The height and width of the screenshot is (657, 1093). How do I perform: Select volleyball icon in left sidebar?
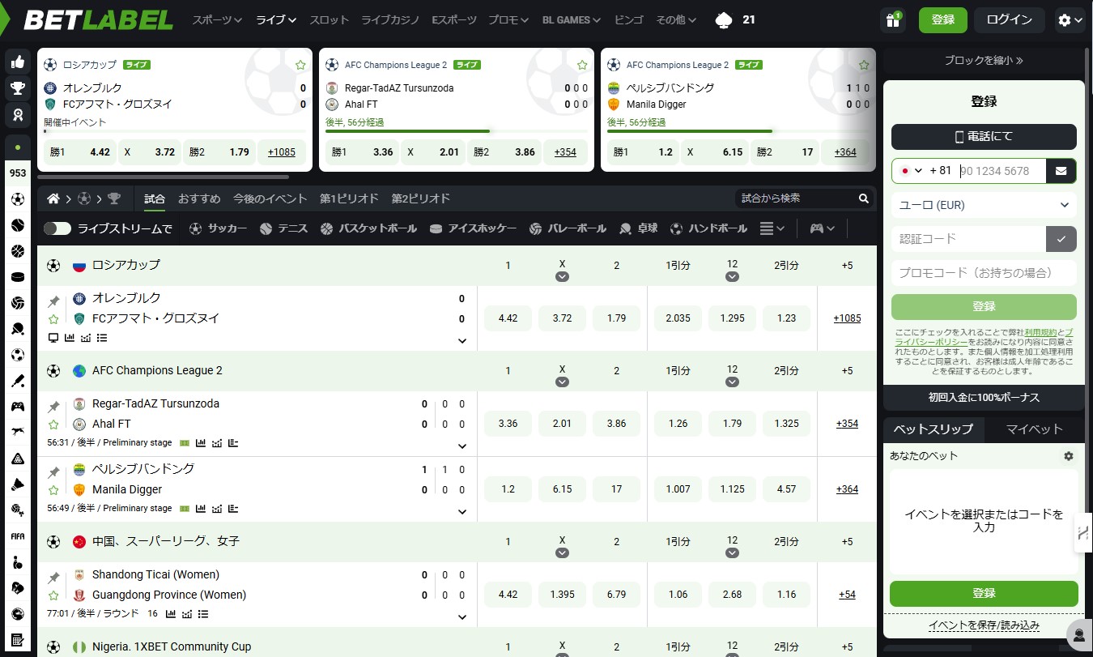[17, 303]
